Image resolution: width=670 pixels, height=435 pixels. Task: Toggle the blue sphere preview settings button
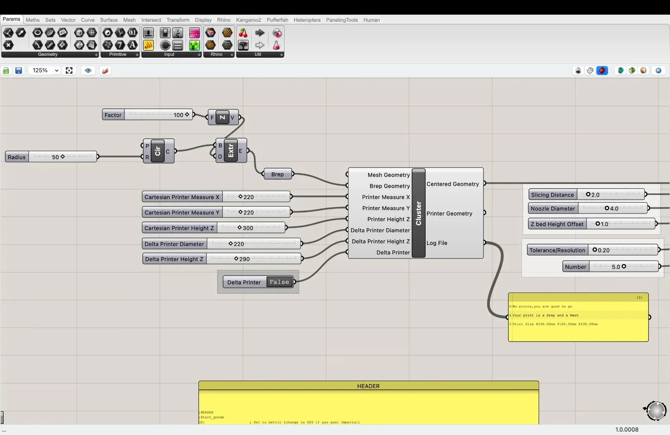(658, 70)
